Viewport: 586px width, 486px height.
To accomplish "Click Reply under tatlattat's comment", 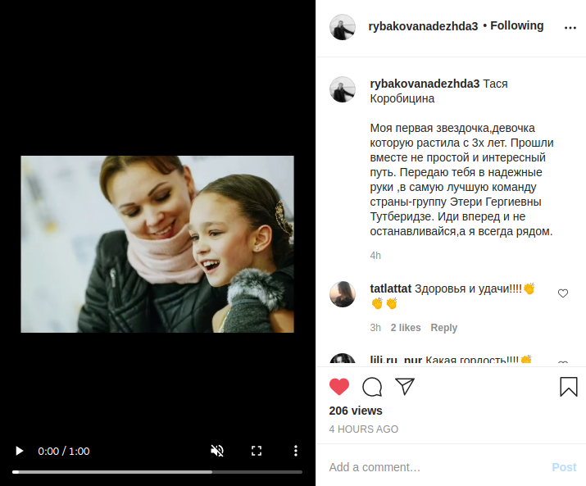I will click(443, 328).
